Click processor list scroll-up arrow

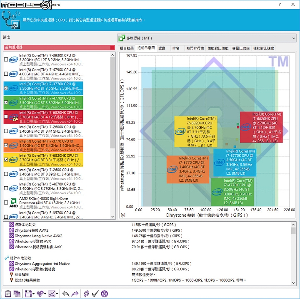112,55
